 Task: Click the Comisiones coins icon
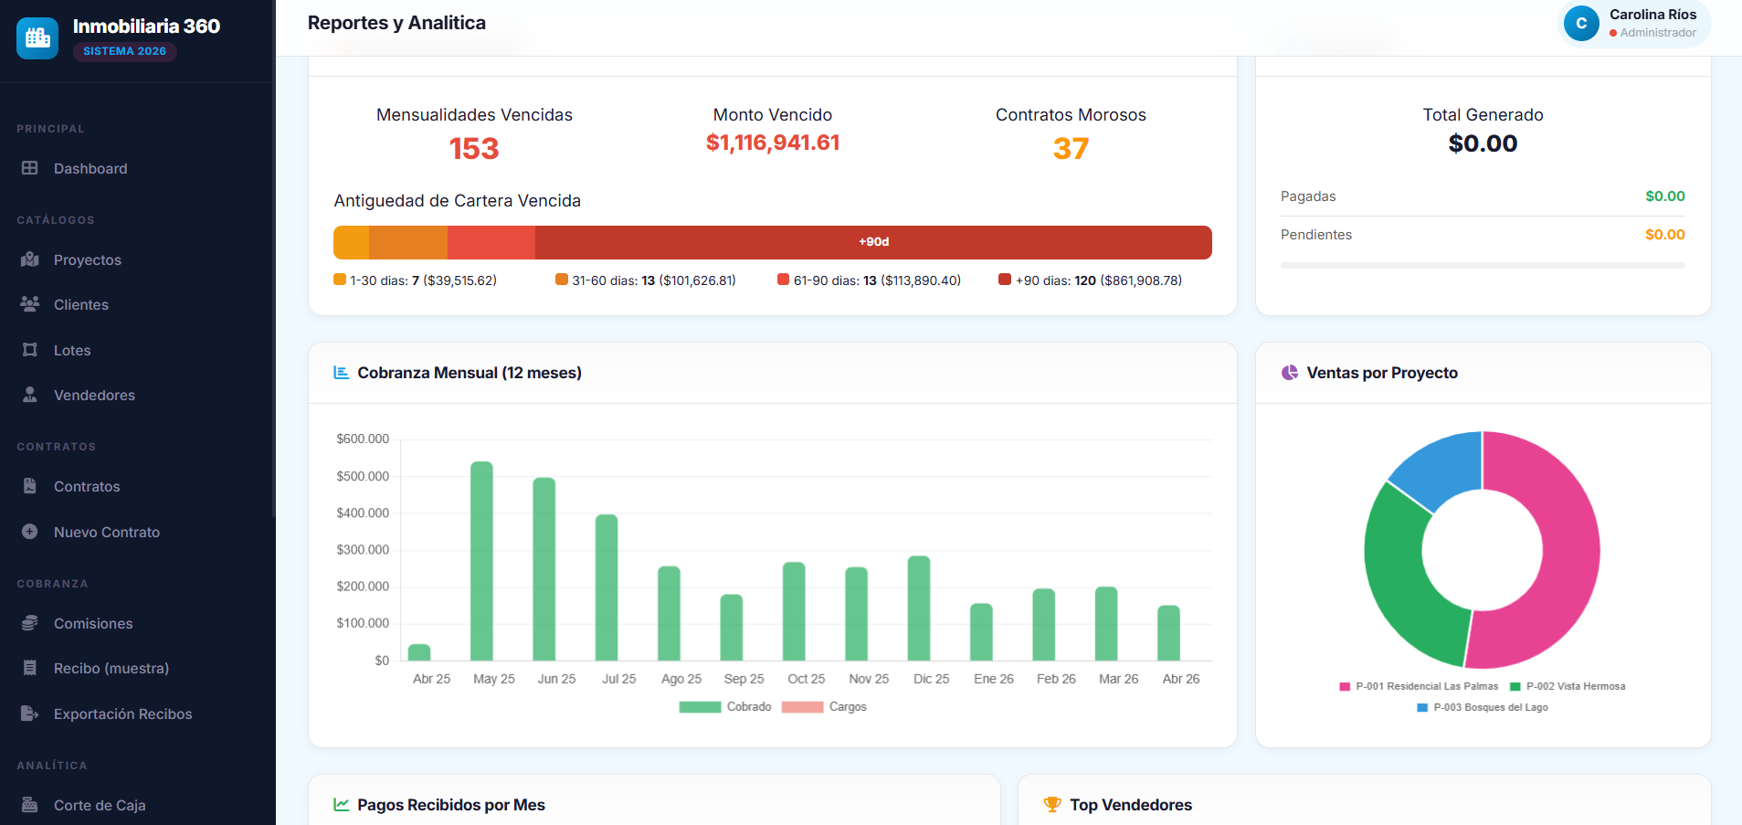click(x=30, y=623)
